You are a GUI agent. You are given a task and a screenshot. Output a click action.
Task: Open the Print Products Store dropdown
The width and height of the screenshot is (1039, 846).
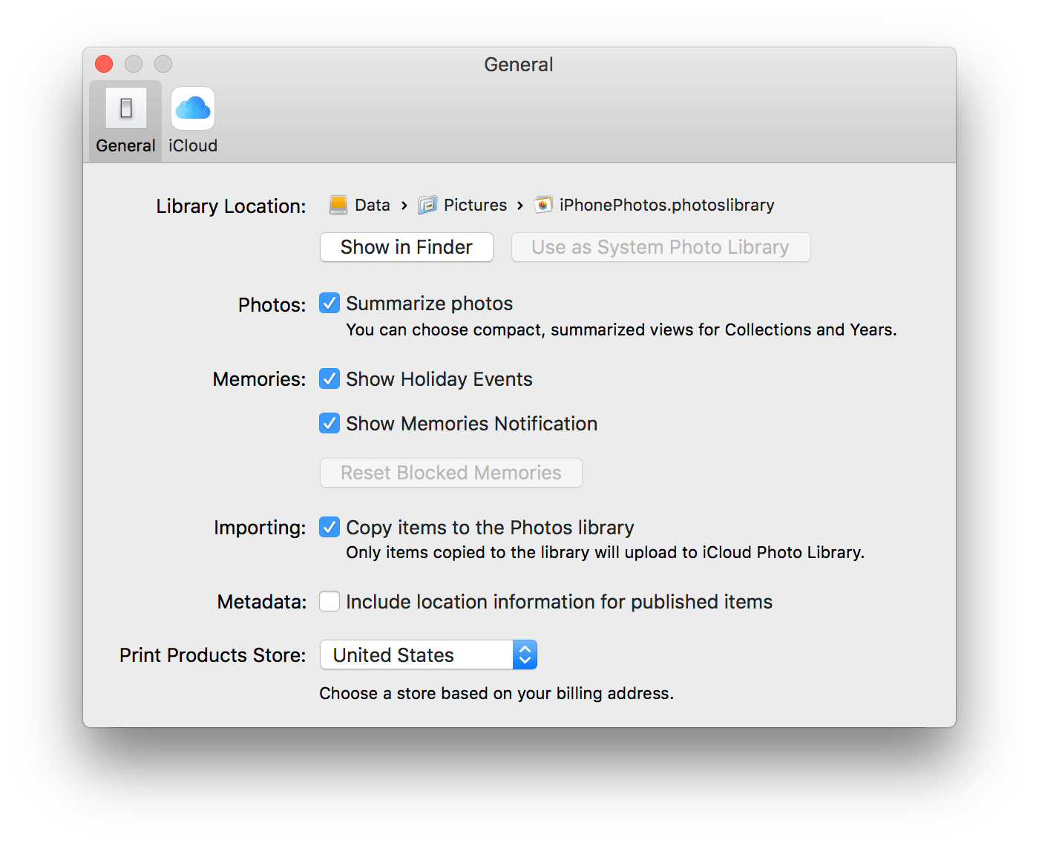(x=524, y=655)
